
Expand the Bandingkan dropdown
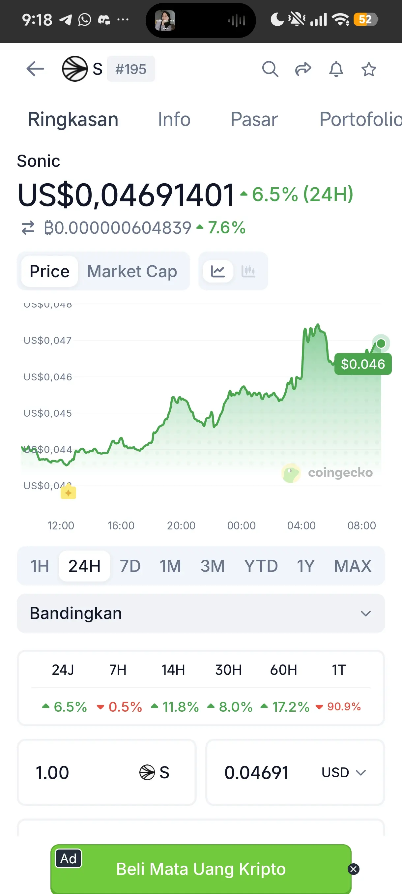pyautogui.click(x=201, y=613)
